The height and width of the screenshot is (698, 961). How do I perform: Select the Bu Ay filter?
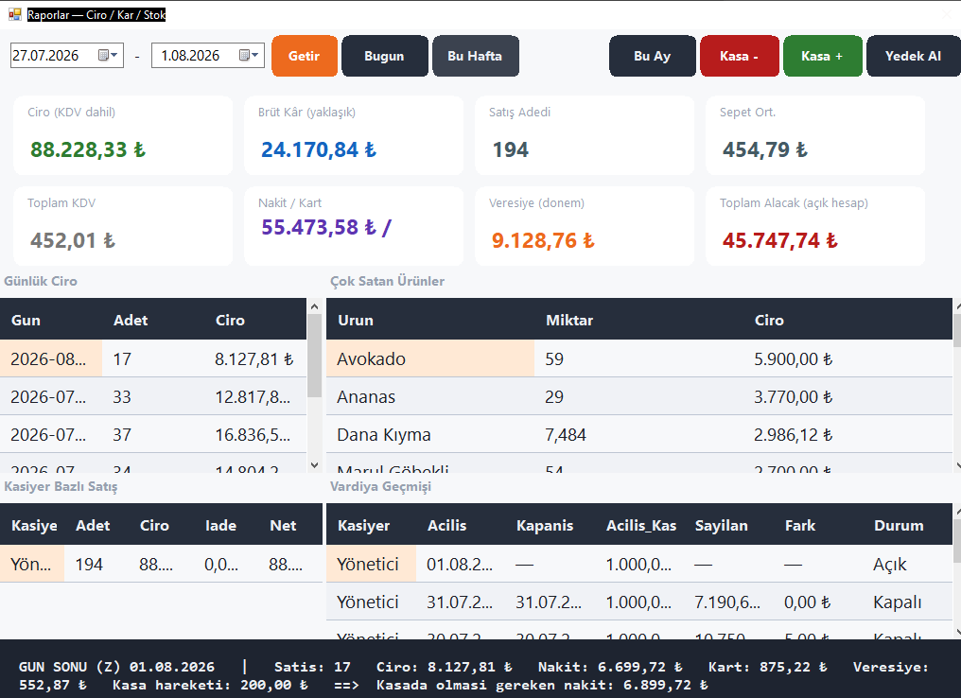coord(653,56)
